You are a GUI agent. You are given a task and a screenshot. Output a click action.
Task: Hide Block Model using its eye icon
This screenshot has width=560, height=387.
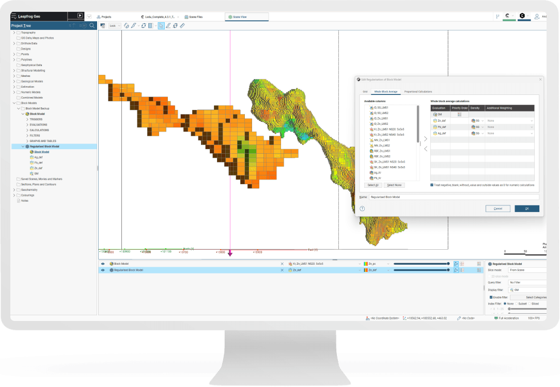103,264
